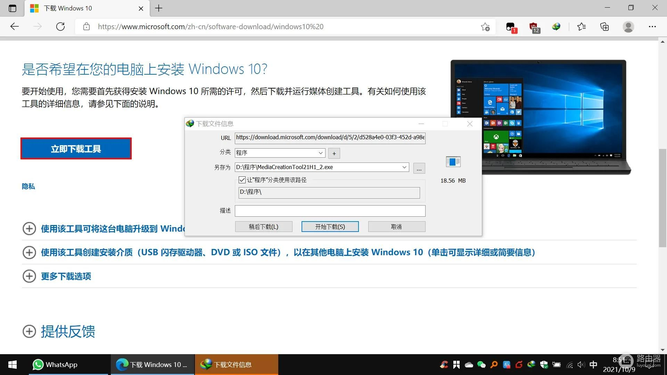This screenshot has height=375, width=667.
Task: Expand the 更多下载选项 section
Action: pos(66,276)
